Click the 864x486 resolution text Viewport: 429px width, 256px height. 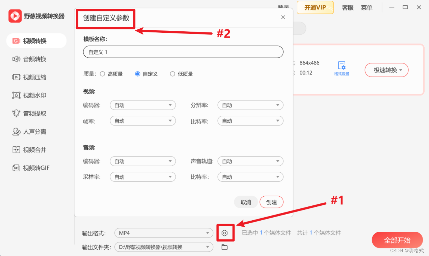310,63
